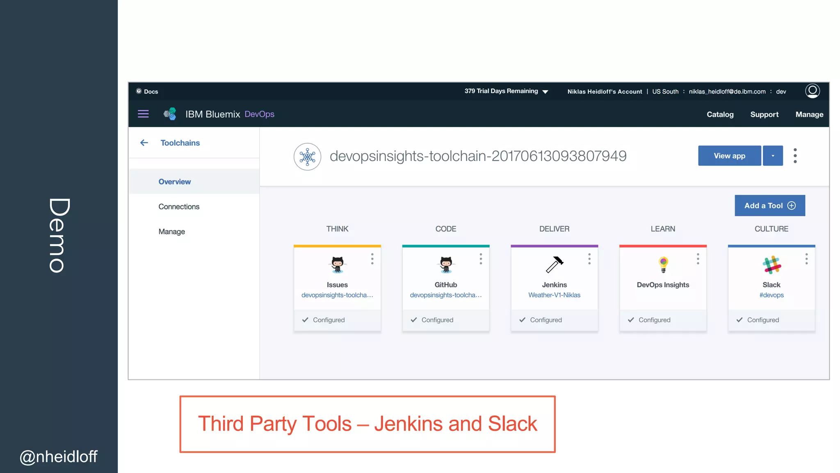The height and width of the screenshot is (473, 840).
Task: Open the Issues card three-dot menu
Action: 372,259
